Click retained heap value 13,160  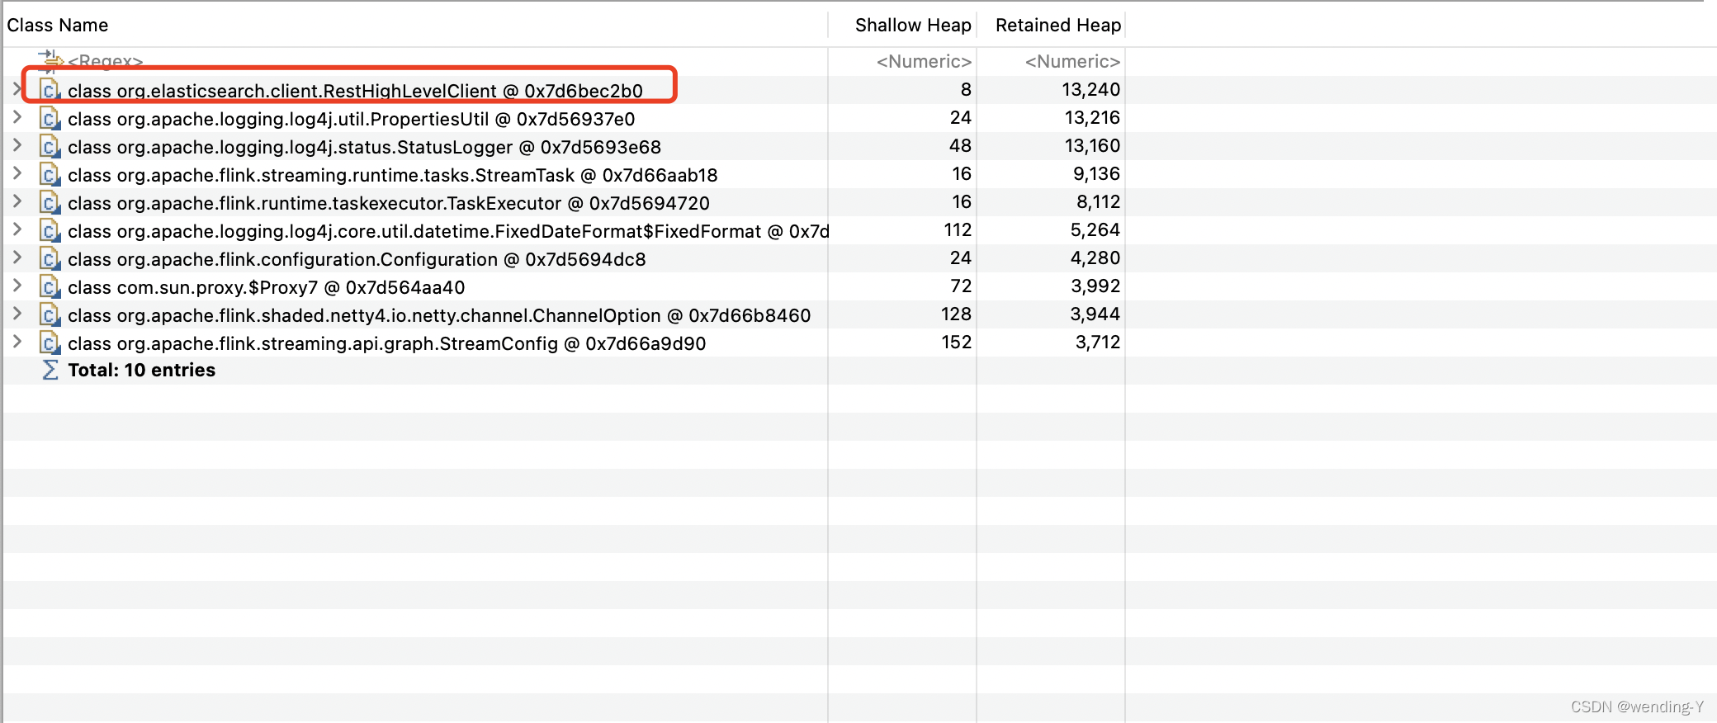click(x=1092, y=145)
